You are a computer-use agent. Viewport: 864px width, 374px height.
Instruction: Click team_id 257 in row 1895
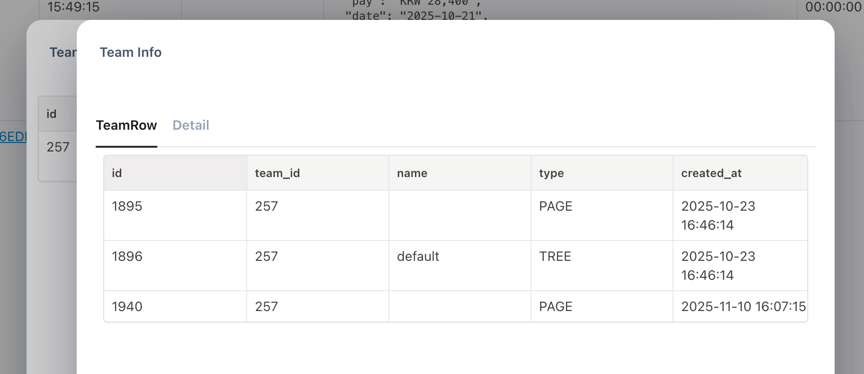coord(318,215)
